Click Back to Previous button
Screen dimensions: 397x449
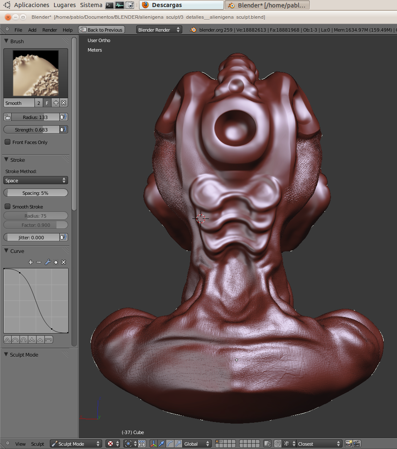click(101, 30)
